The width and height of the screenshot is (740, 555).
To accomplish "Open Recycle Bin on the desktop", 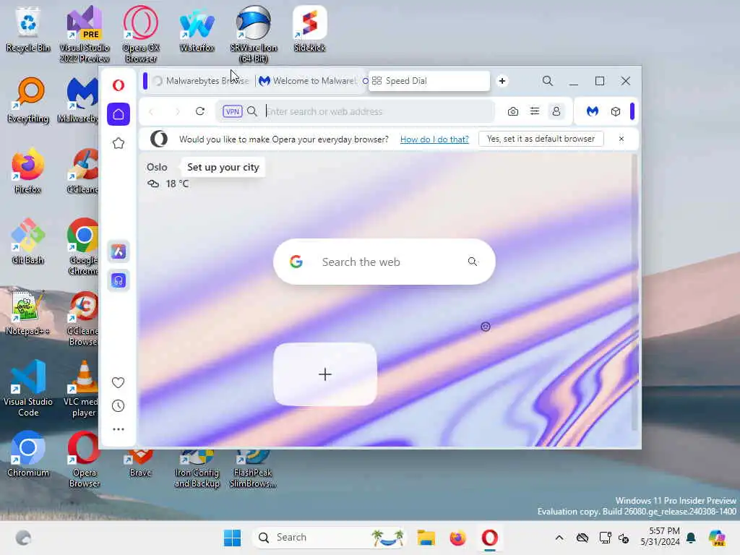I will click(x=28, y=29).
